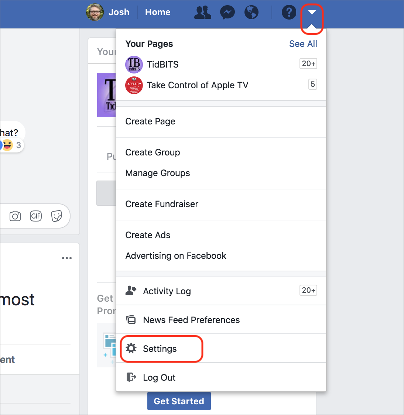Click See All pages link
Screen dimensions: 404x415
[303, 44]
